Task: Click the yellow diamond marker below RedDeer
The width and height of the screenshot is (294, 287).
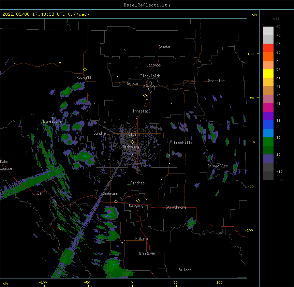Action: (x=145, y=96)
